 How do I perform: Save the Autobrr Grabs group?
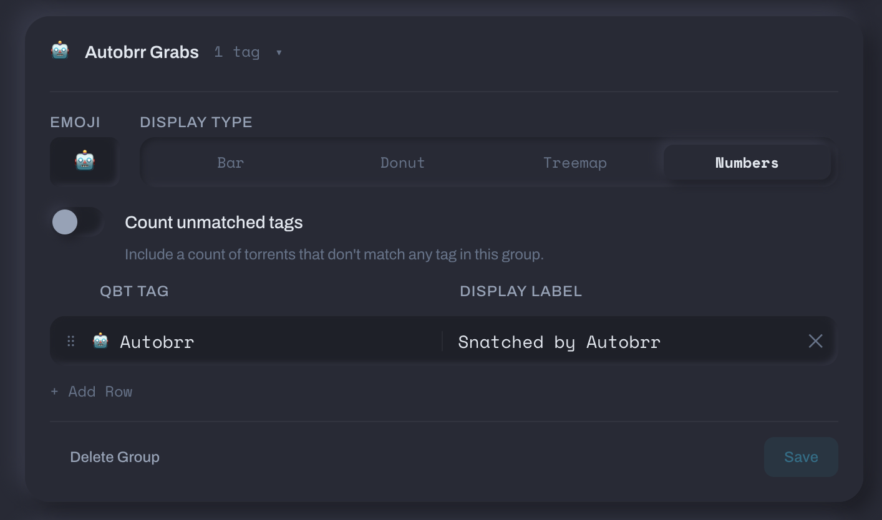[801, 456]
